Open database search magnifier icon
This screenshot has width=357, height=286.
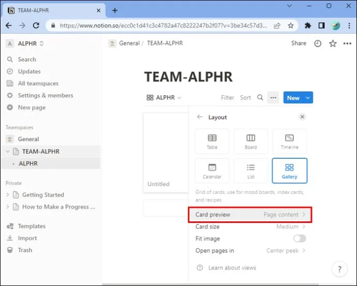[260, 98]
